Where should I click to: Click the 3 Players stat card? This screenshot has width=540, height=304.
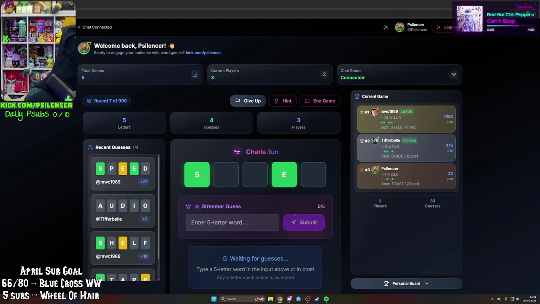click(298, 123)
